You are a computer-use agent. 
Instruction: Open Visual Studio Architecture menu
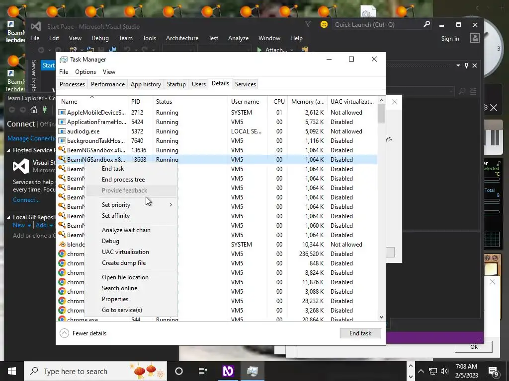point(182,38)
